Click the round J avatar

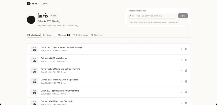[31, 20]
